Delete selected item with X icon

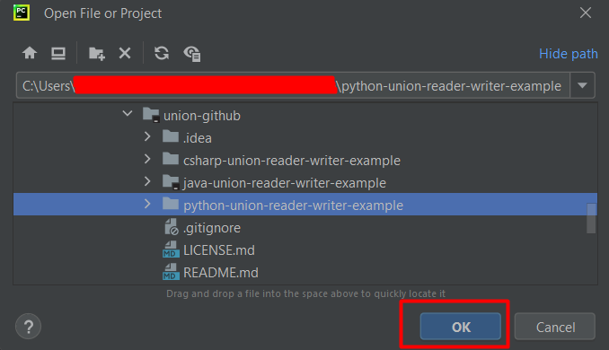[x=125, y=53]
